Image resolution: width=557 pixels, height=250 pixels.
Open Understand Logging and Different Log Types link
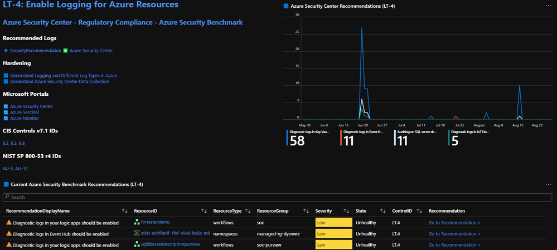[x=64, y=76]
